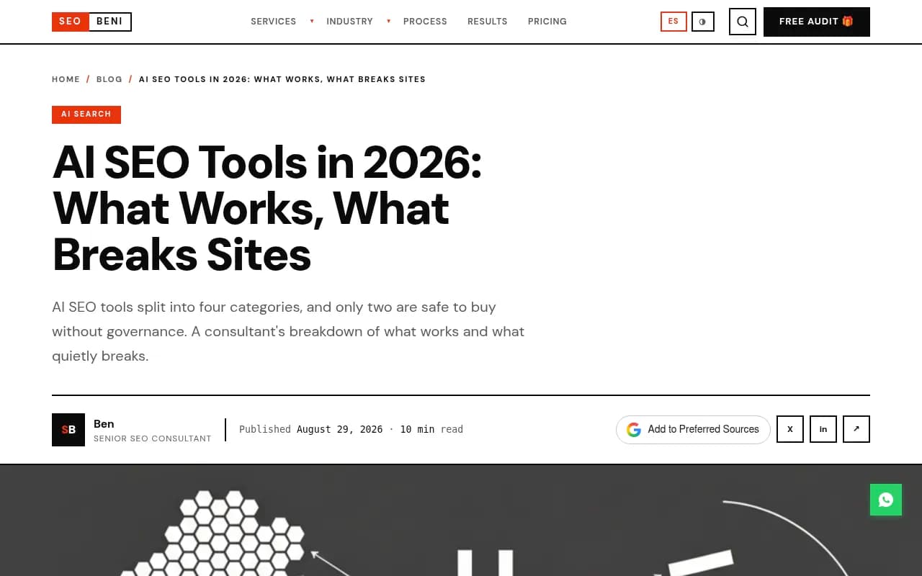This screenshot has width=922, height=576.
Task: Go to the Results page
Action: pyautogui.click(x=488, y=22)
